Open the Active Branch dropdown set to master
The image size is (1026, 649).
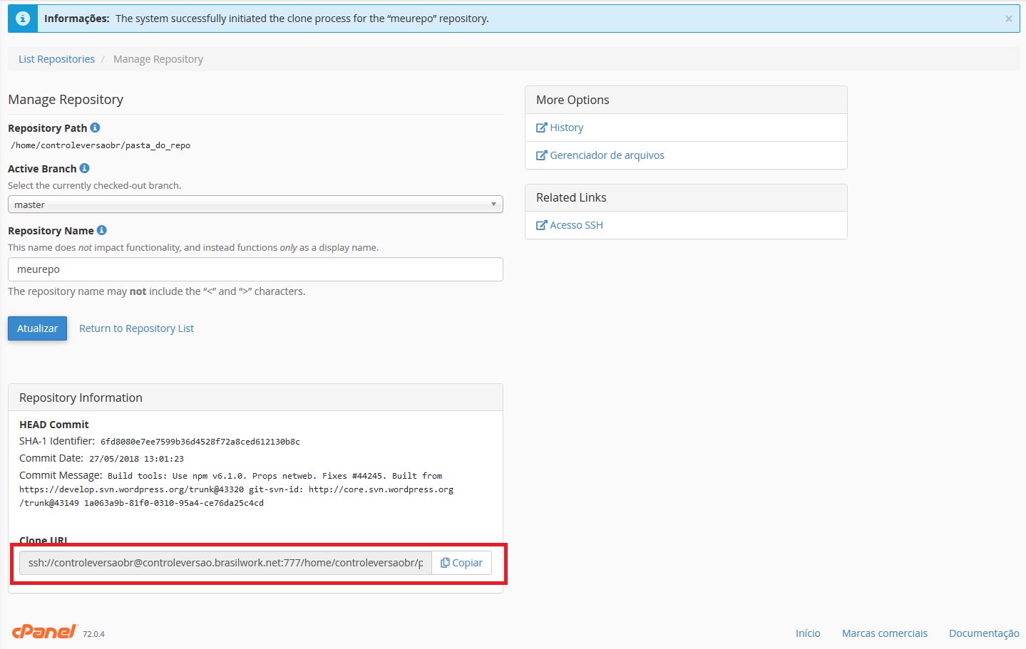255,204
